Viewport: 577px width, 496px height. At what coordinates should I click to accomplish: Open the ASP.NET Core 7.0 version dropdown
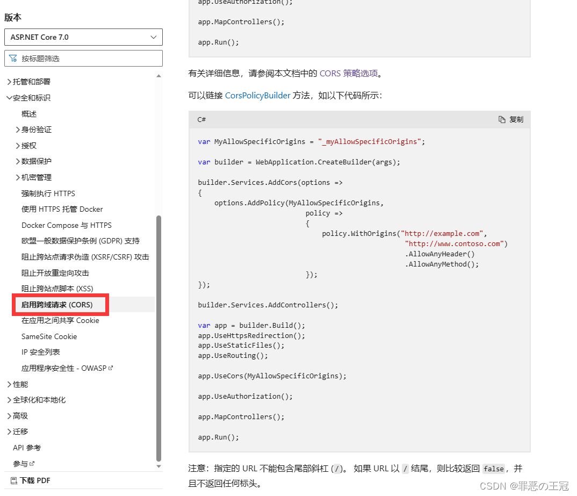tap(83, 37)
